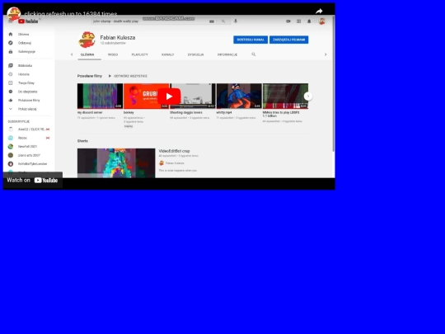Show more uploads with the carousel next arrow

point(308,96)
